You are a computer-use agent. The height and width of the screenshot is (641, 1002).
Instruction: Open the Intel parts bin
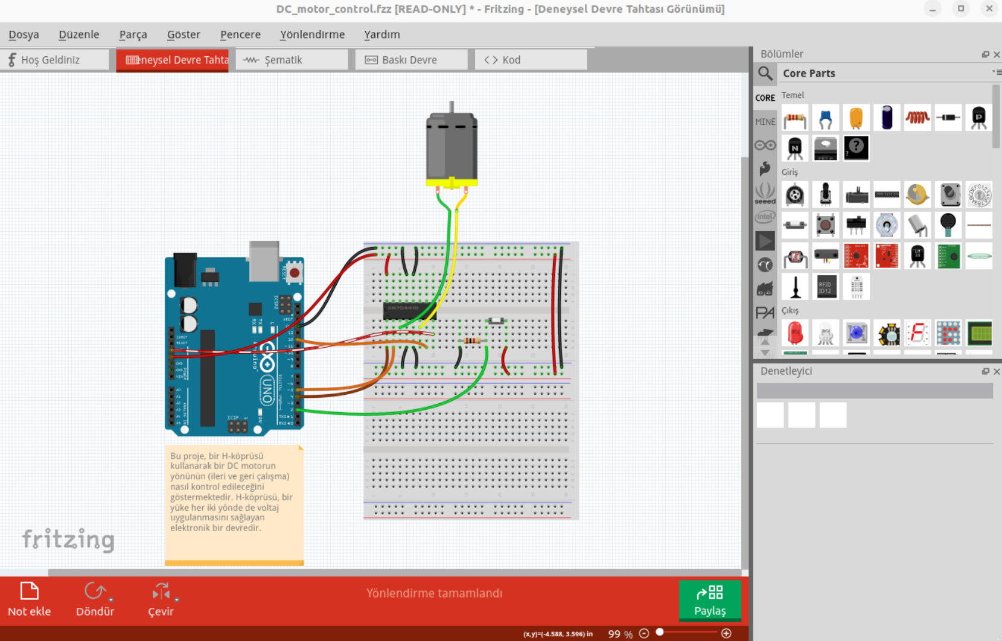pyautogui.click(x=765, y=217)
